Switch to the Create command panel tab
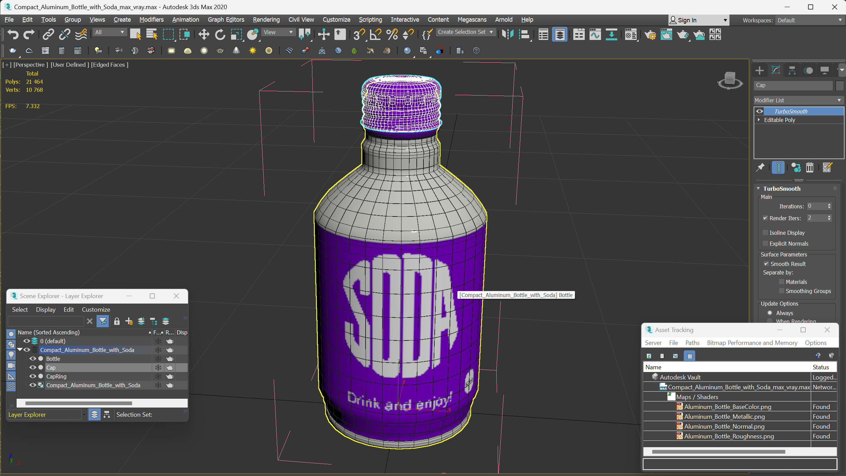This screenshot has height=476, width=846. (x=759, y=70)
